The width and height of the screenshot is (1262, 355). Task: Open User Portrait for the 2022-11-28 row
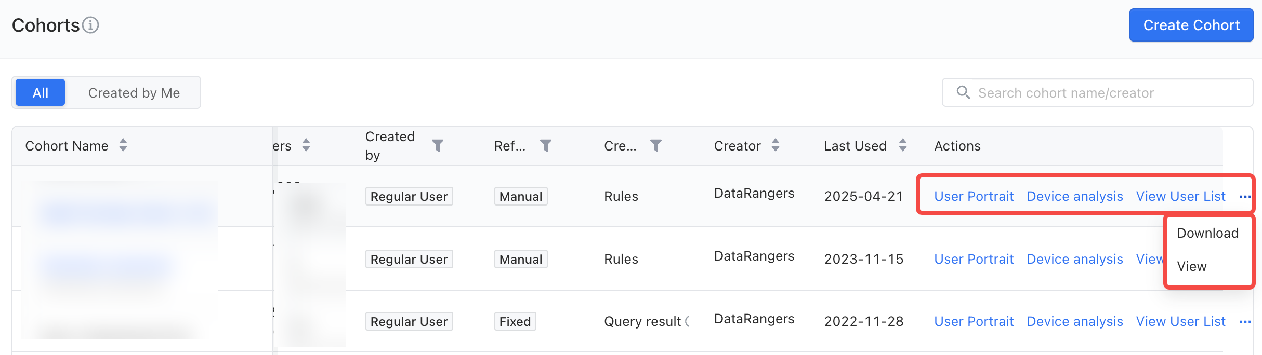click(x=974, y=321)
